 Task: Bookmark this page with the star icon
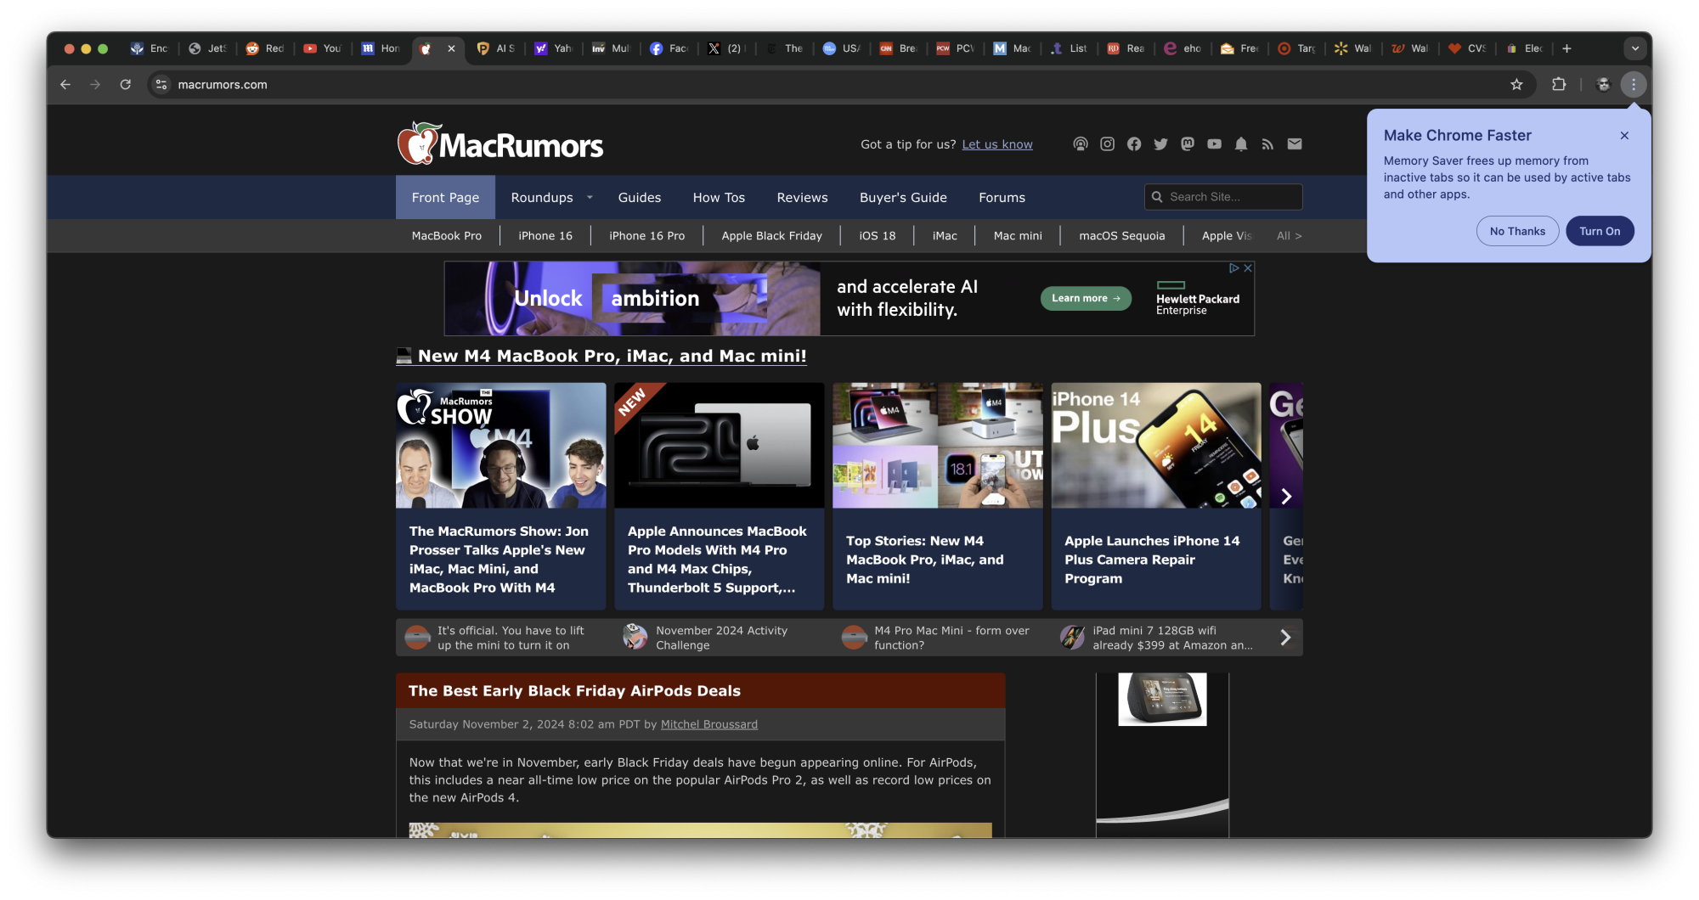1516,84
